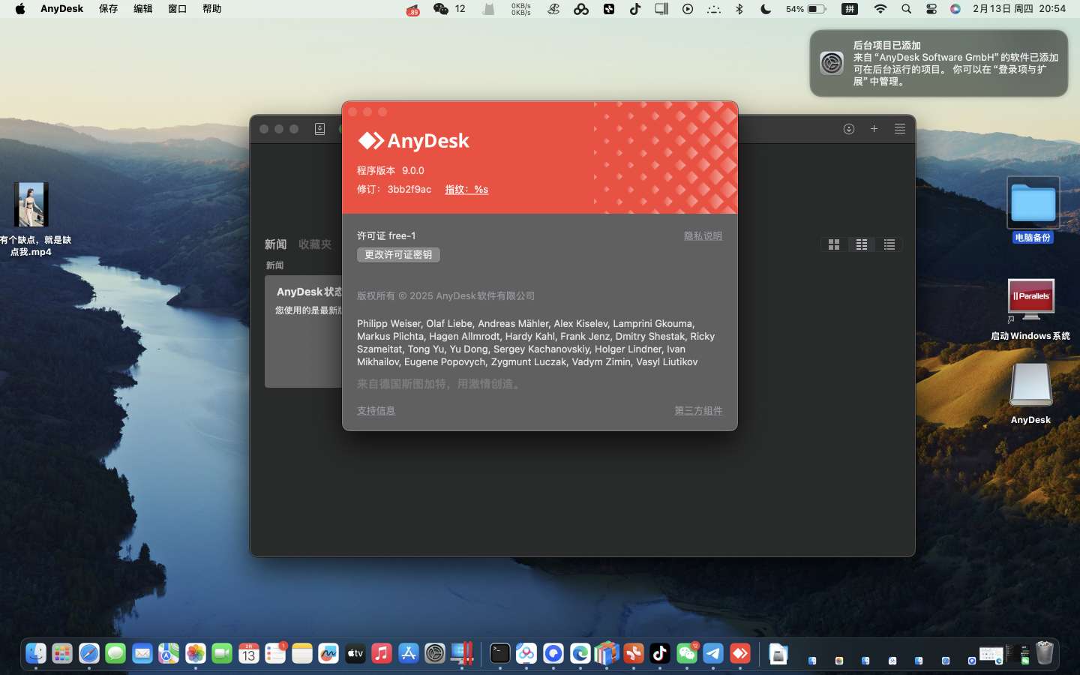
Task: Open System Settings from the Dock
Action: [x=435, y=654]
